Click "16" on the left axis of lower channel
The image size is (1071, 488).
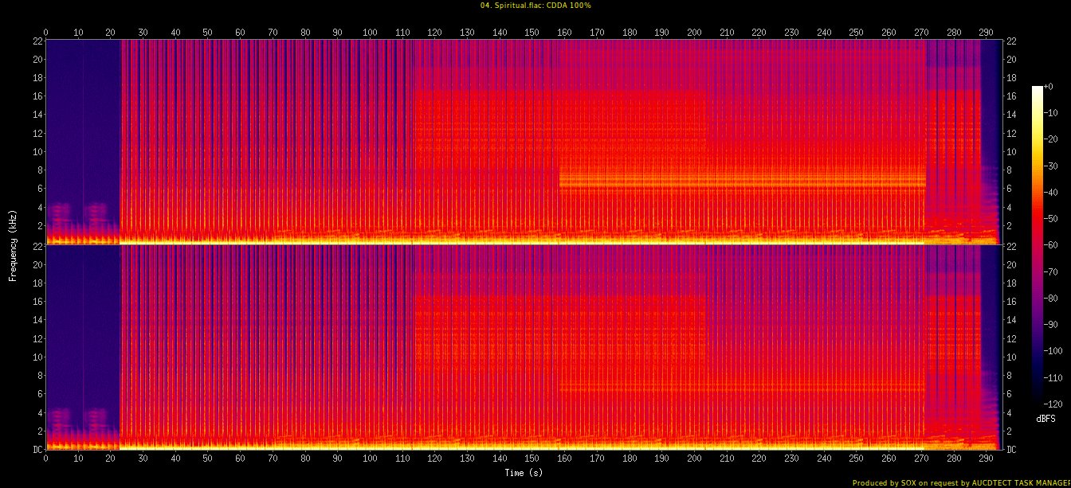click(36, 302)
